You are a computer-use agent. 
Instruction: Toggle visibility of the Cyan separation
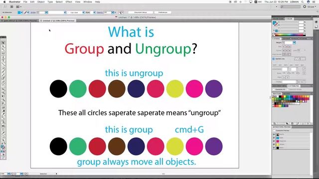tap(274, 138)
